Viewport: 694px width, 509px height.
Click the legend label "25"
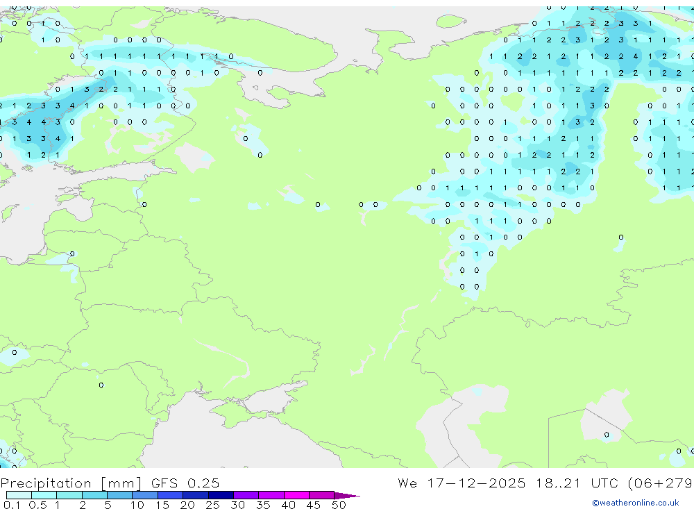click(213, 505)
